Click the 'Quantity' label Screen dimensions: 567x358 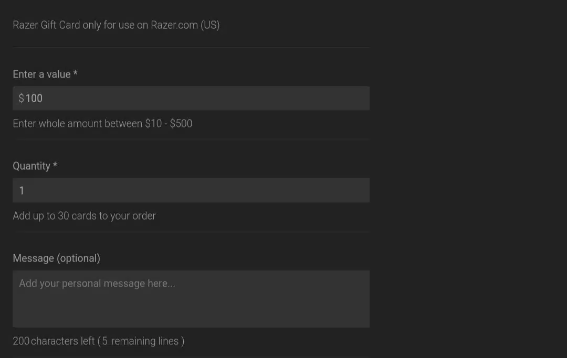[x=31, y=166]
